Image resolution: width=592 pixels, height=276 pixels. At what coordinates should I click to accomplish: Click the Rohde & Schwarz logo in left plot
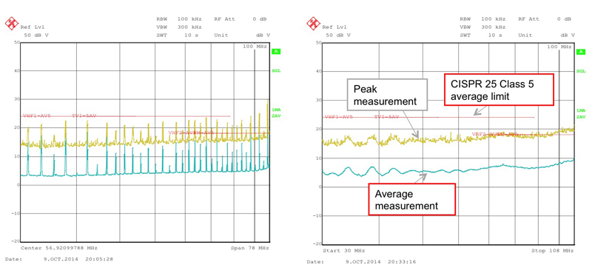coord(12,24)
